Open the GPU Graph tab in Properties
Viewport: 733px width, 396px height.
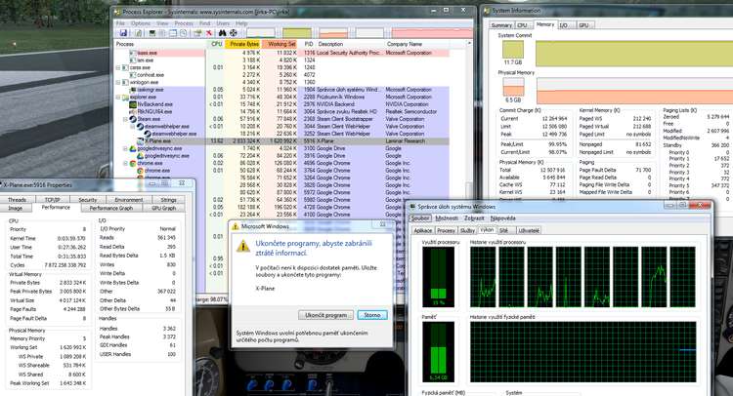click(x=163, y=208)
